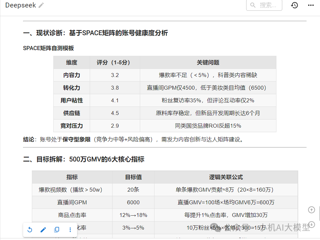
Task: Click the cell 原料库存稳定
Action: click(208, 113)
